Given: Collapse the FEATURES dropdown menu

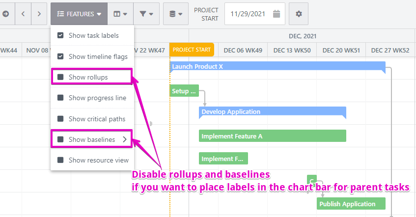Looking at the screenshot, I should [x=79, y=14].
